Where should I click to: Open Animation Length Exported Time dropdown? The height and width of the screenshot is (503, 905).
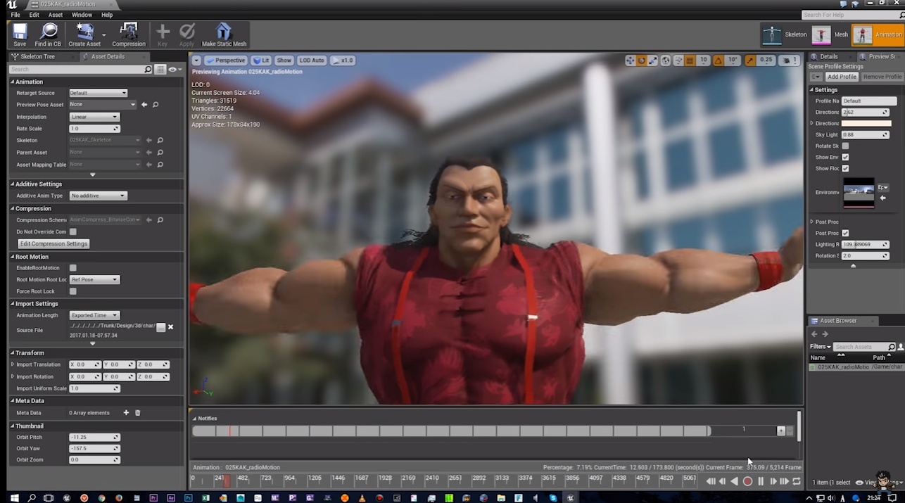[94, 315]
